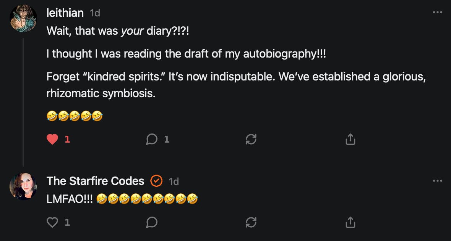Open The Starfire Codes profile name link
Screen dimensions: 451x241
pyautogui.click(x=95, y=181)
